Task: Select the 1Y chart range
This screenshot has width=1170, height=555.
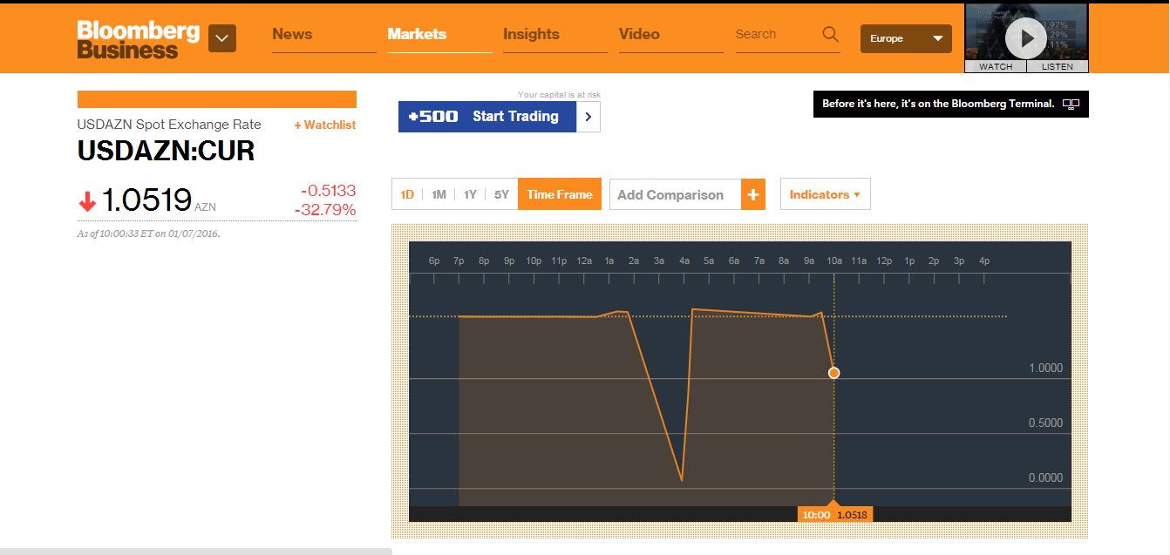Action: coord(470,194)
